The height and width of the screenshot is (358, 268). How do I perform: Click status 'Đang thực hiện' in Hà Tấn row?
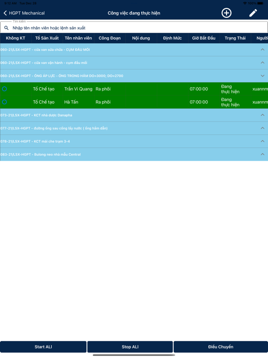pos(230,102)
